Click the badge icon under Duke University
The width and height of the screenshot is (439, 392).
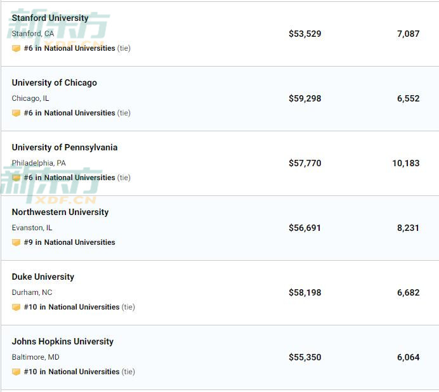(16, 307)
